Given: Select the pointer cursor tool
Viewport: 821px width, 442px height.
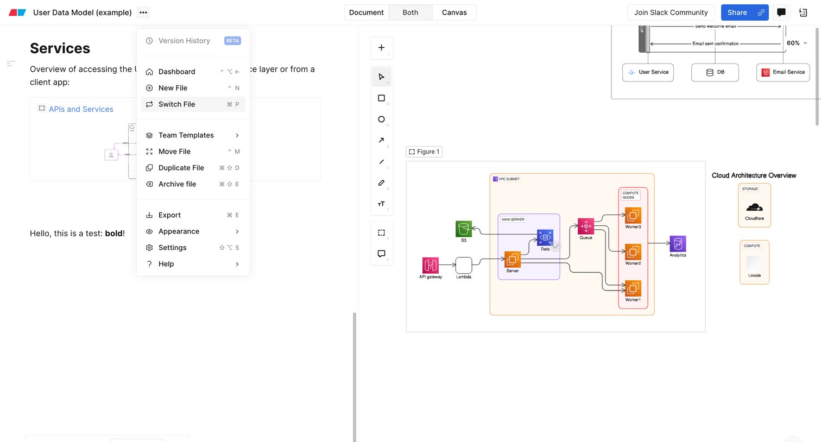Looking at the screenshot, I should 381,77.
